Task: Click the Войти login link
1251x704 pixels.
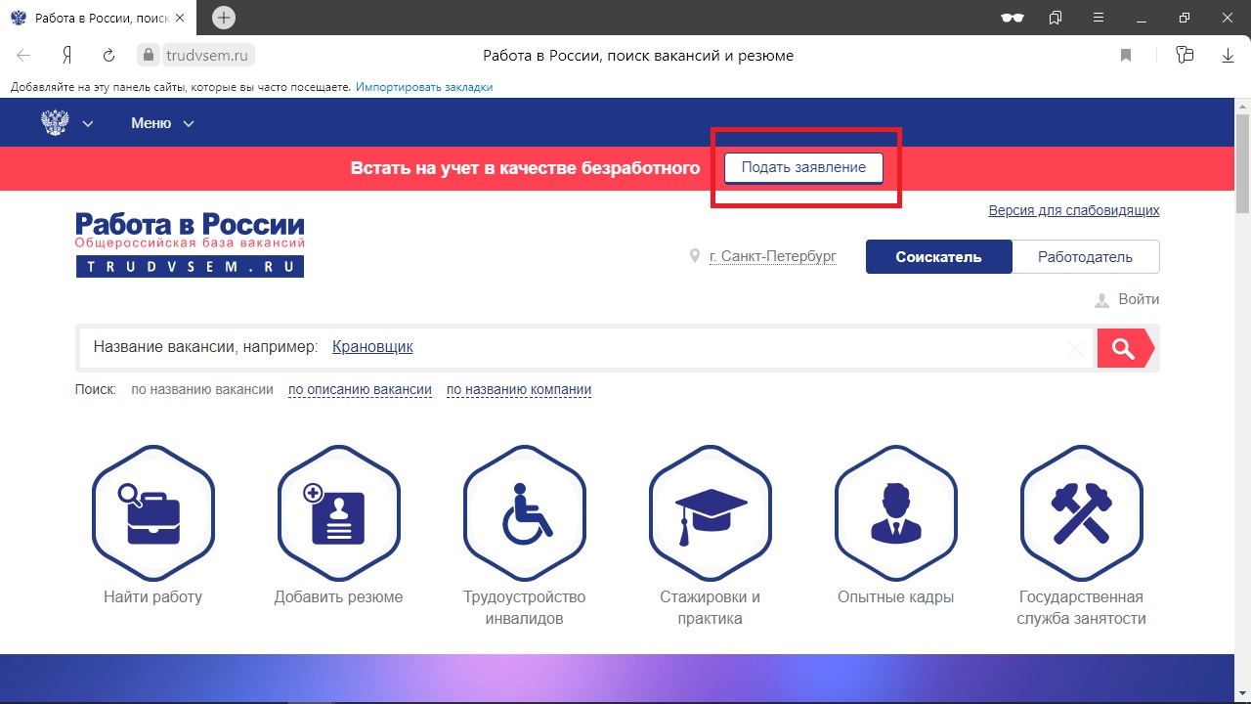Action: click(x=1139, y=299)
